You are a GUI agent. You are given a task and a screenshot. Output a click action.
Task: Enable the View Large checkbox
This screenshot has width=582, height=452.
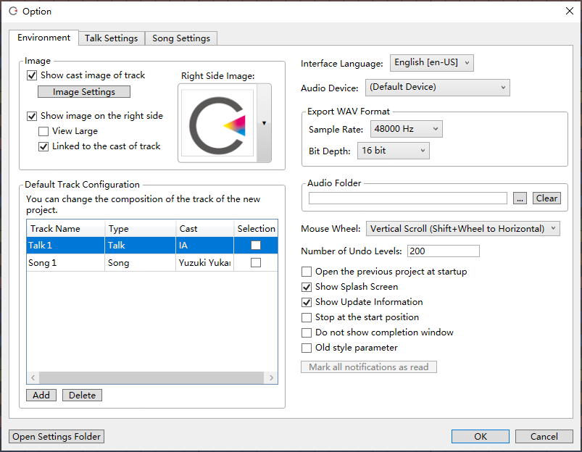click(43, 131)
